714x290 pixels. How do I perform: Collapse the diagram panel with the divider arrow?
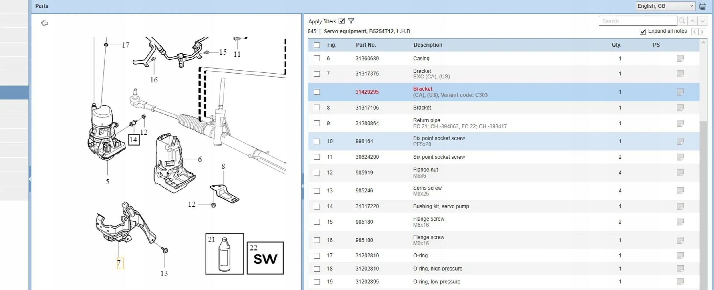point(302,186)
